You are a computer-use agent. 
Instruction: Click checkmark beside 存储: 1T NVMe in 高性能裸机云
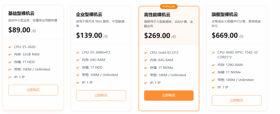coord(146,68)
